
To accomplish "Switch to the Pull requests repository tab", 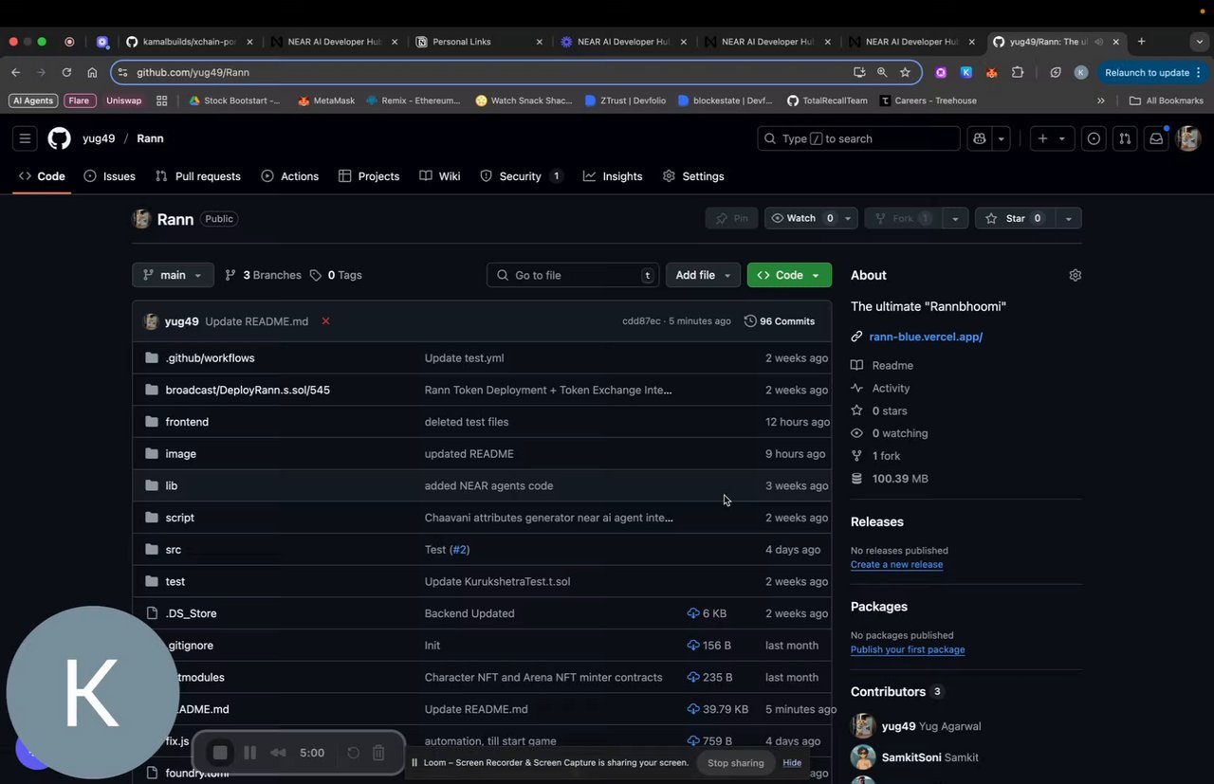I will (197, 176).
